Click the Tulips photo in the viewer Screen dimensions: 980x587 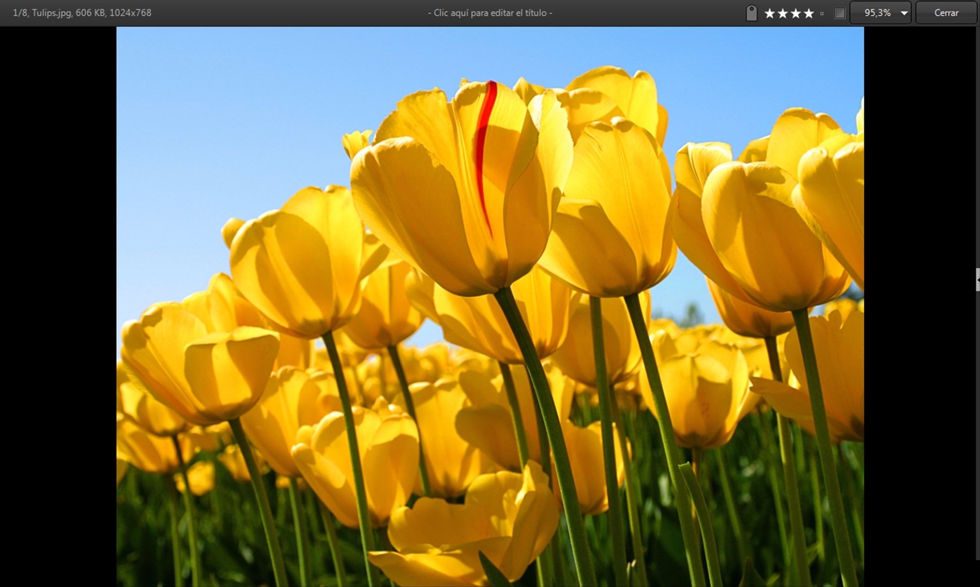pyautogui.click(x=490, y=307)
